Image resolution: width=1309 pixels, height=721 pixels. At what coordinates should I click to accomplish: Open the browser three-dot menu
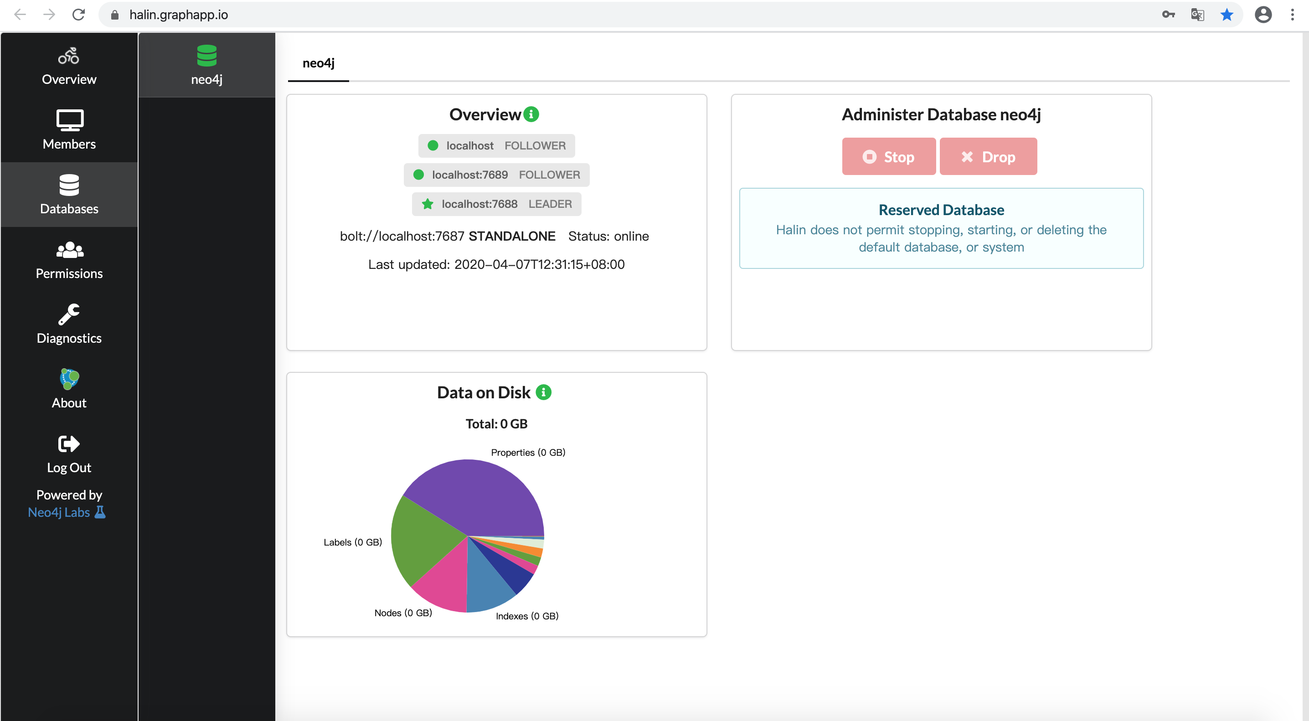[x=1292, y=15]
